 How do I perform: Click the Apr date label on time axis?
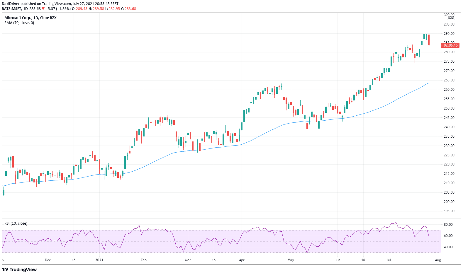[242, 260]
